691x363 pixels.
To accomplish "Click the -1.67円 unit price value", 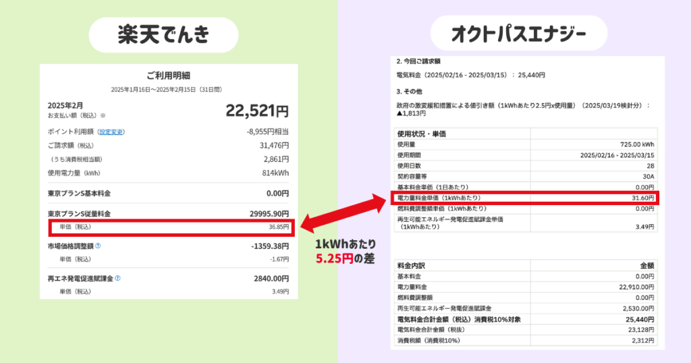I will [x=279, y=259].
